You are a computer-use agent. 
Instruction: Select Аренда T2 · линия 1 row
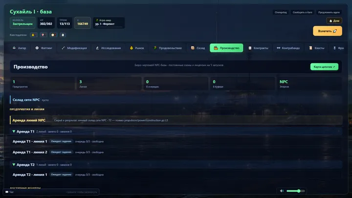[x=176, y=175]
